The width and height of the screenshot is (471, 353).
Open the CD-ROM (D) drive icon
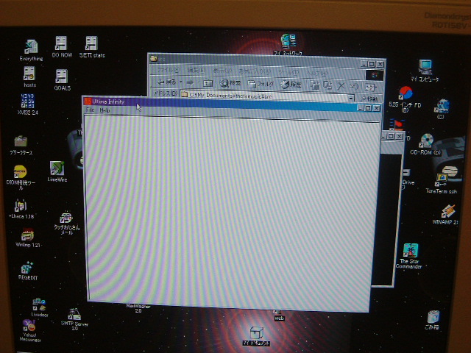point(425,140)
